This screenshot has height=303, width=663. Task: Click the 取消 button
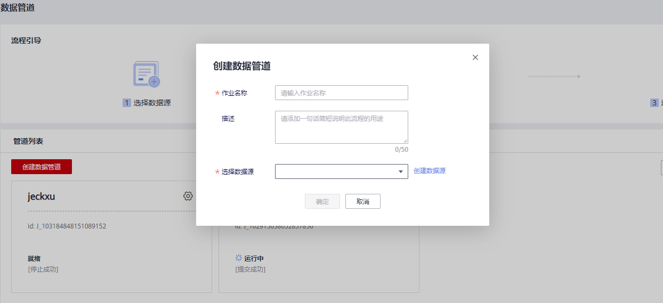click(363, 201)
